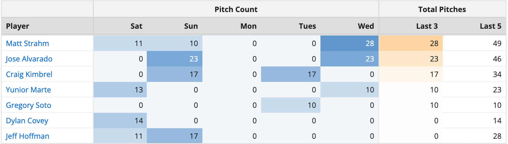Select Matt Strahm's Wed cell showing 28
Viewport: 508px width, 144px height.
coord(349,43)
